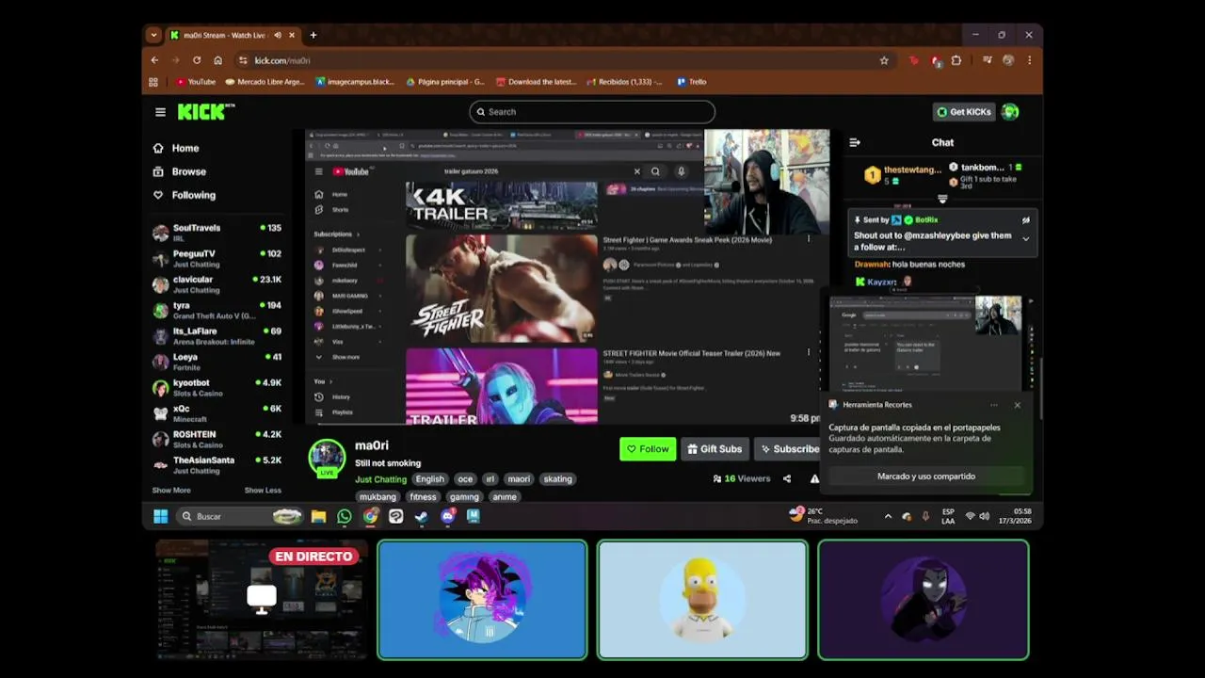Open Chrome apps grid in bookmarks bar
The width and height of the screenshot is (1205, 678).
click(153, 82)
